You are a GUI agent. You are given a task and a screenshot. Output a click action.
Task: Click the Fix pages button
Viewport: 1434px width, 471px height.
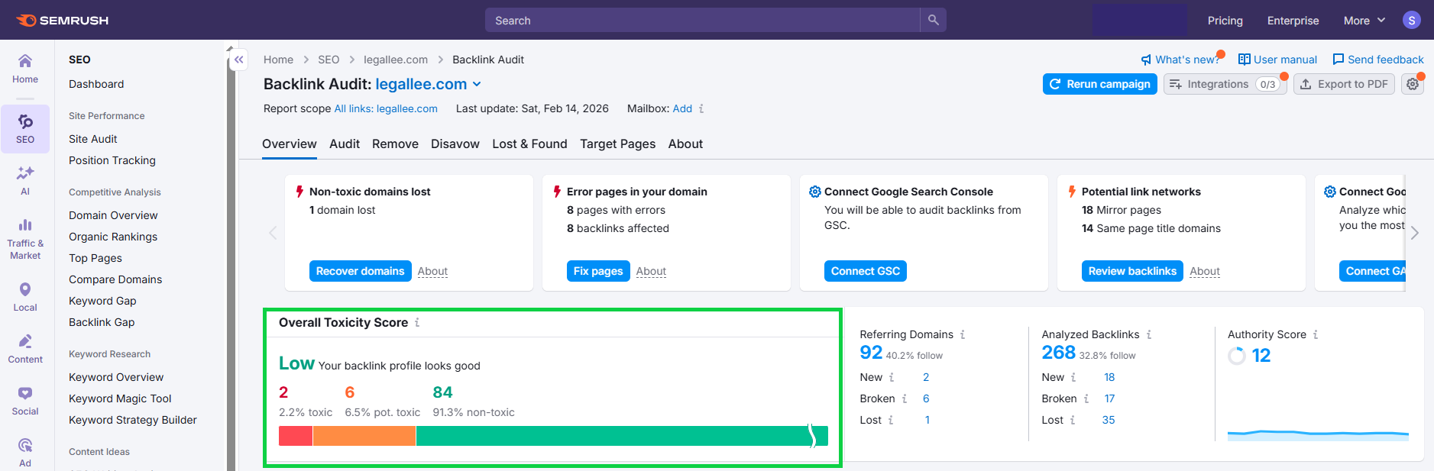coord(598,271)
